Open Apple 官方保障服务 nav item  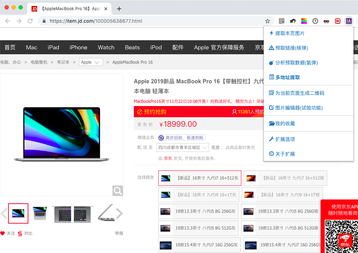tap(219, 48)
